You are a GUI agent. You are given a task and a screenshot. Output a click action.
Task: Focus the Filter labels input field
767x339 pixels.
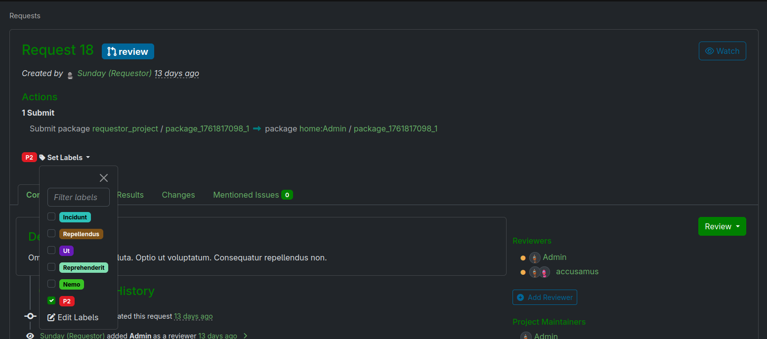point(78,197)
